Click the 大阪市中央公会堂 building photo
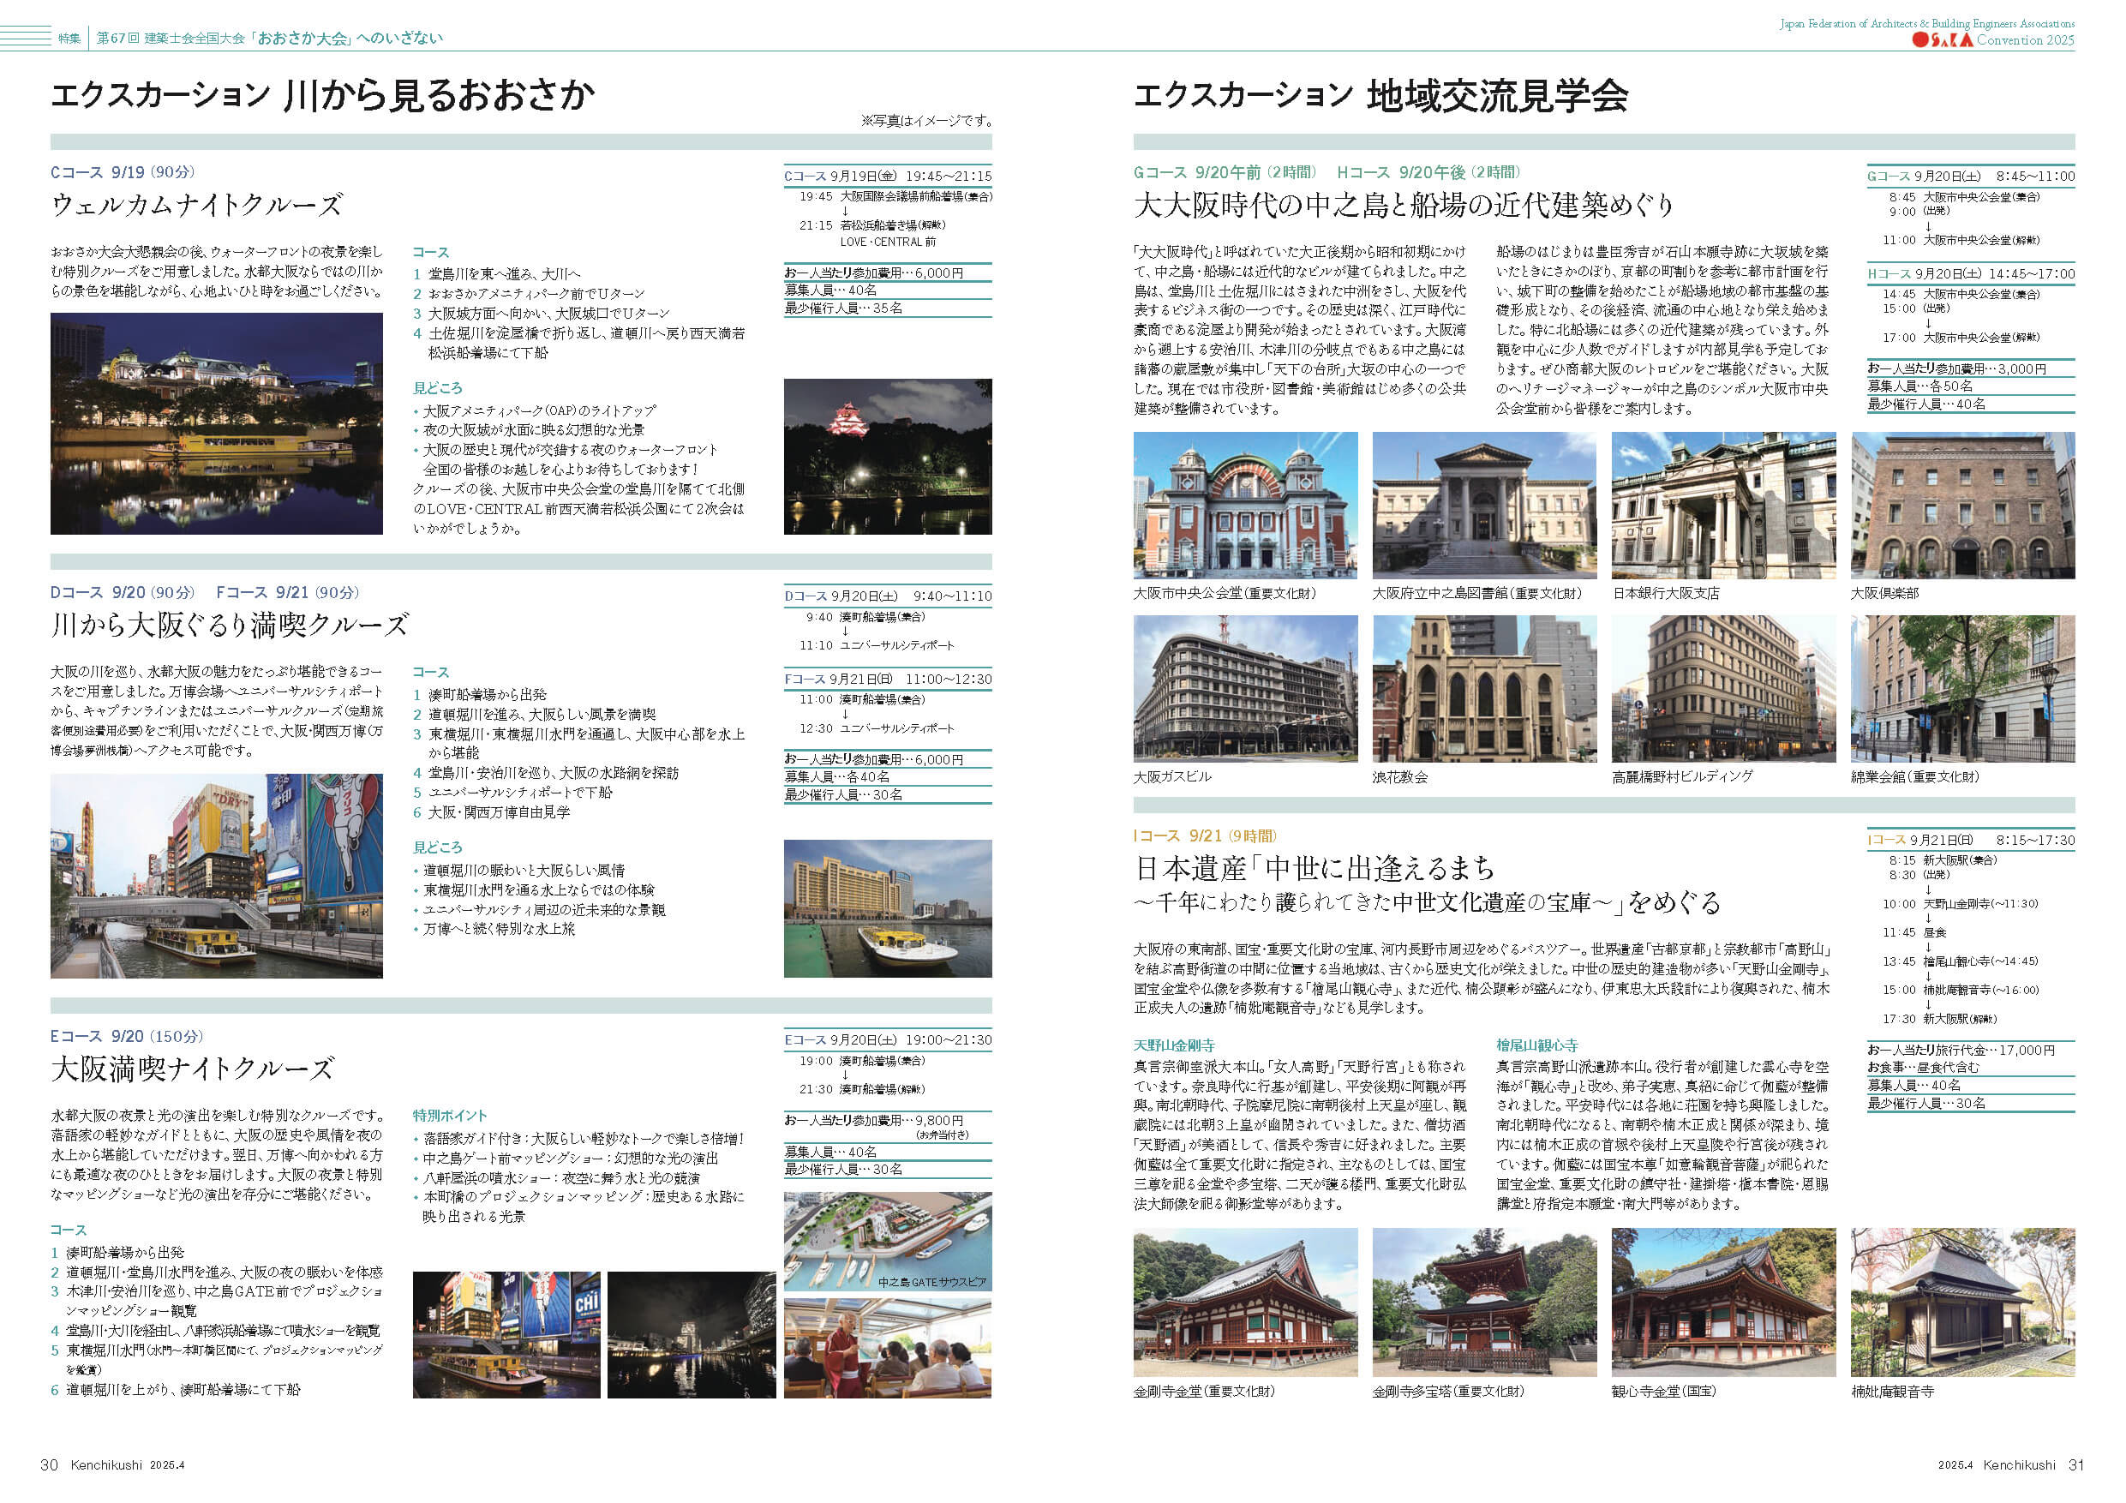This screenshot has height=1503, width=2126. click(x=1244, y=505)
